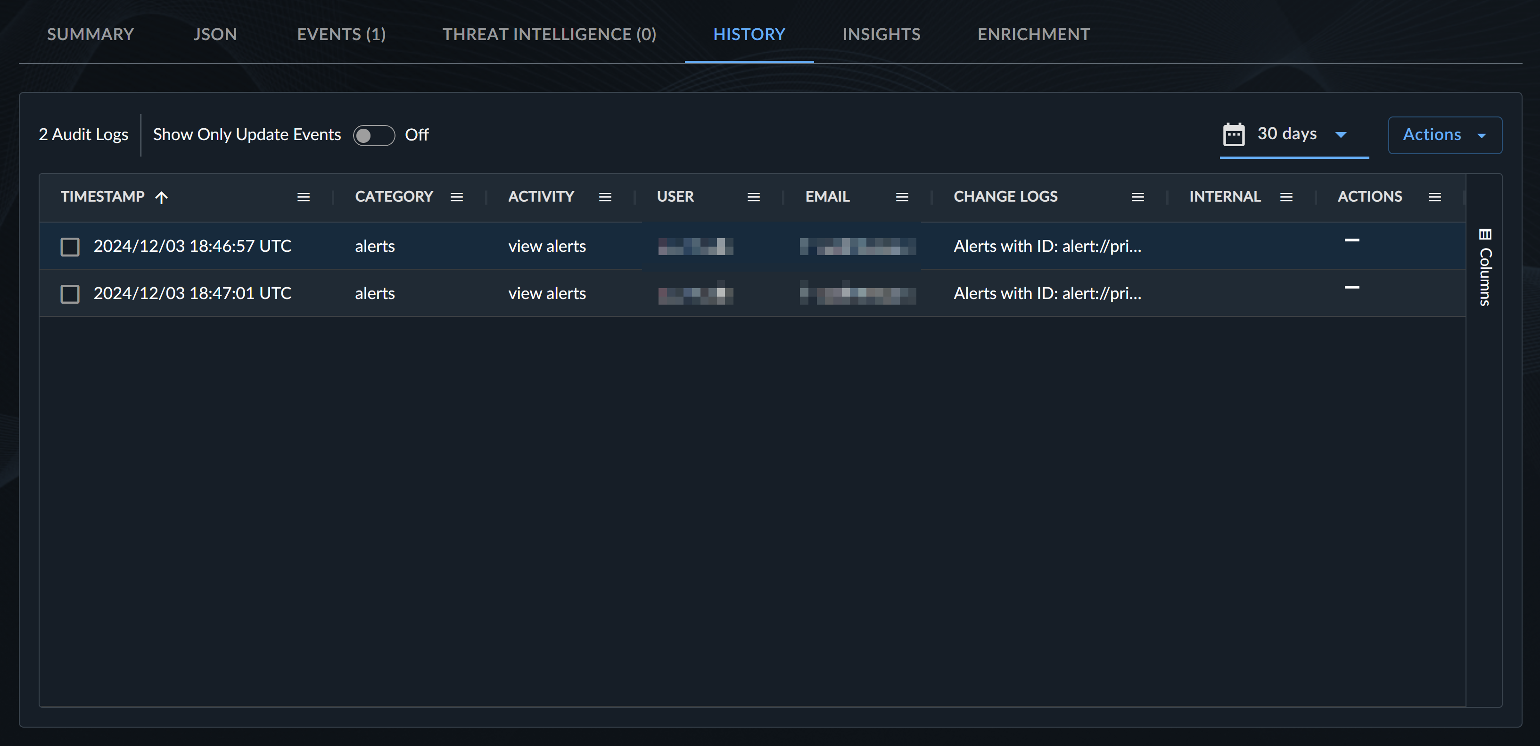Open the Insights tab
The height and width of the screenshot is (746, 1540).
click(881, 34)
